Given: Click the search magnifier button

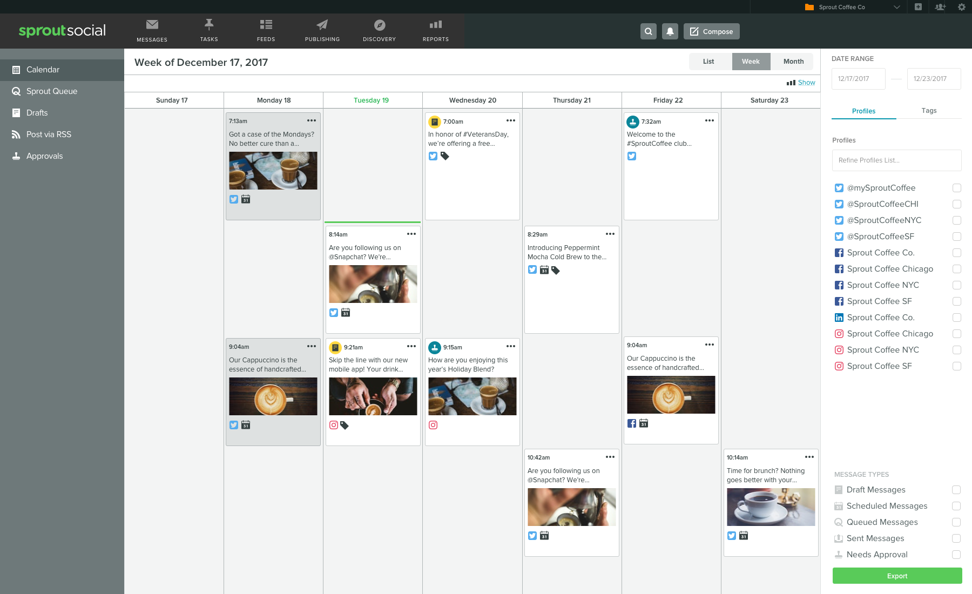Looking at the screenshot, I should coord(649,31).
